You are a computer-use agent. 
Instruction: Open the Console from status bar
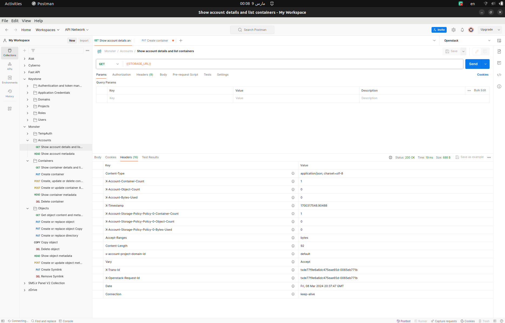point(66,321)
